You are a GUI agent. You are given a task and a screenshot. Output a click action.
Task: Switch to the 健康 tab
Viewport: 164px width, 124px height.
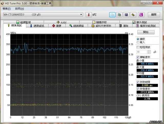tap(57, 26)
